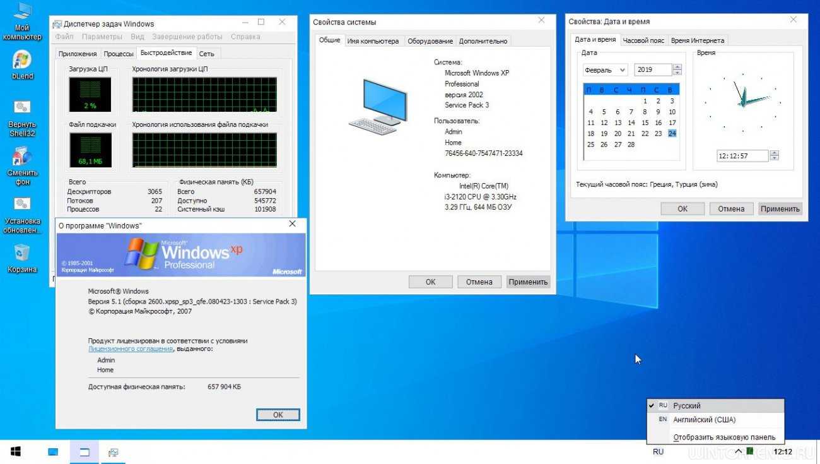Screen dimensions: 820x464
Task: Select day 24 in the calendar
Action: pyautogui.click(x=672, y=133)
